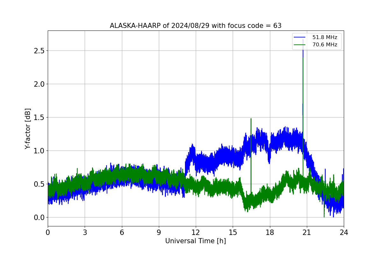The width and height of the screenshot is (382, 254).
Task: Click the Y-factor [dB] axis label
Action: 28,129
